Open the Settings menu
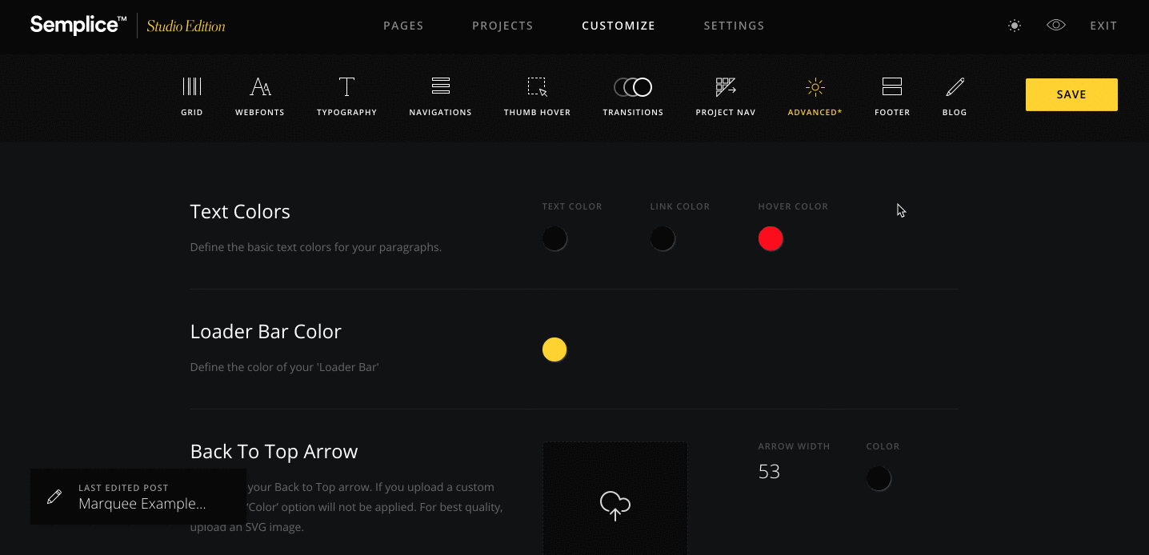The height and width of the screenshot is (555, 1149). (734, 26)
